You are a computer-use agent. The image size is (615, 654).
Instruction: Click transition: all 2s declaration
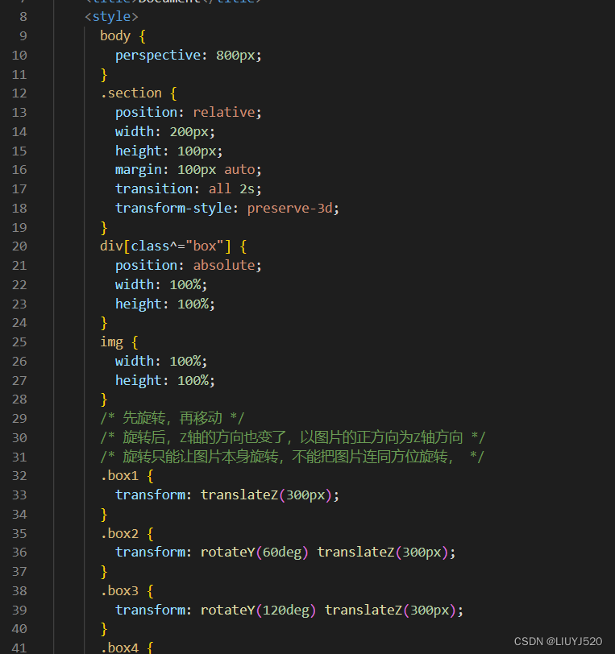[189, 189]
